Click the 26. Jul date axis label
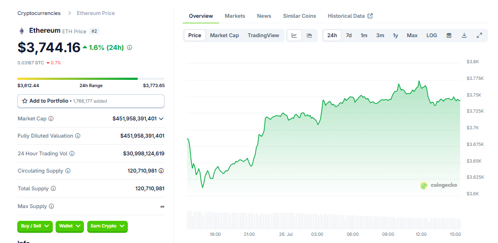Image resolution: width=498 pixels, height=243 pixels. pyautogui.click(x=285, y=235)
